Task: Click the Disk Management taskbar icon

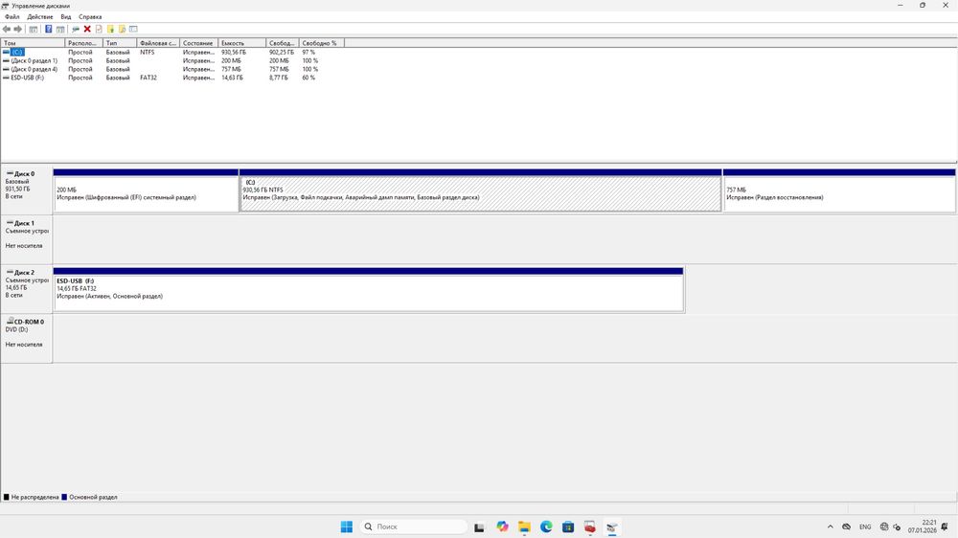Action: [x=612, y=527]
